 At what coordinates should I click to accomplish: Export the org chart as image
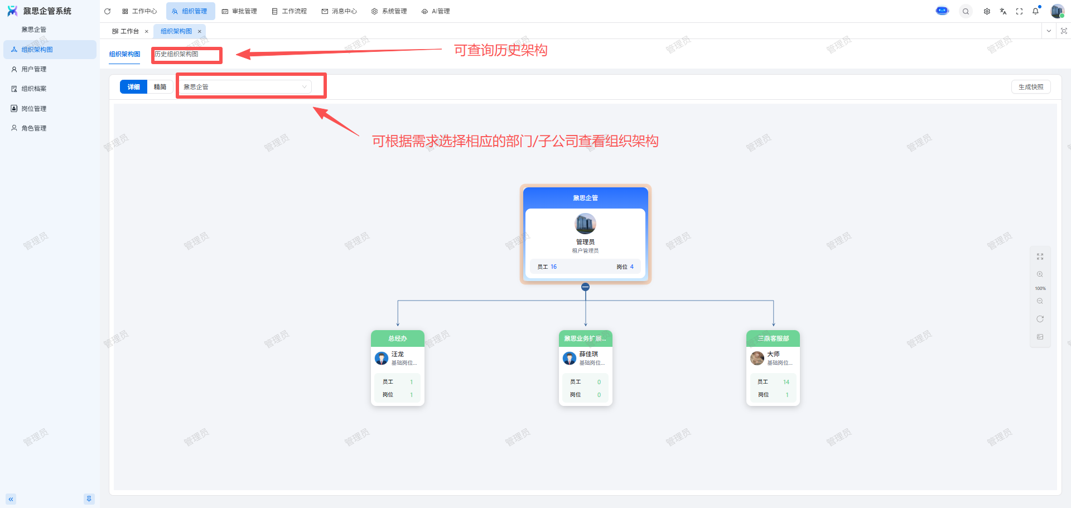(x=1040, y=337)
